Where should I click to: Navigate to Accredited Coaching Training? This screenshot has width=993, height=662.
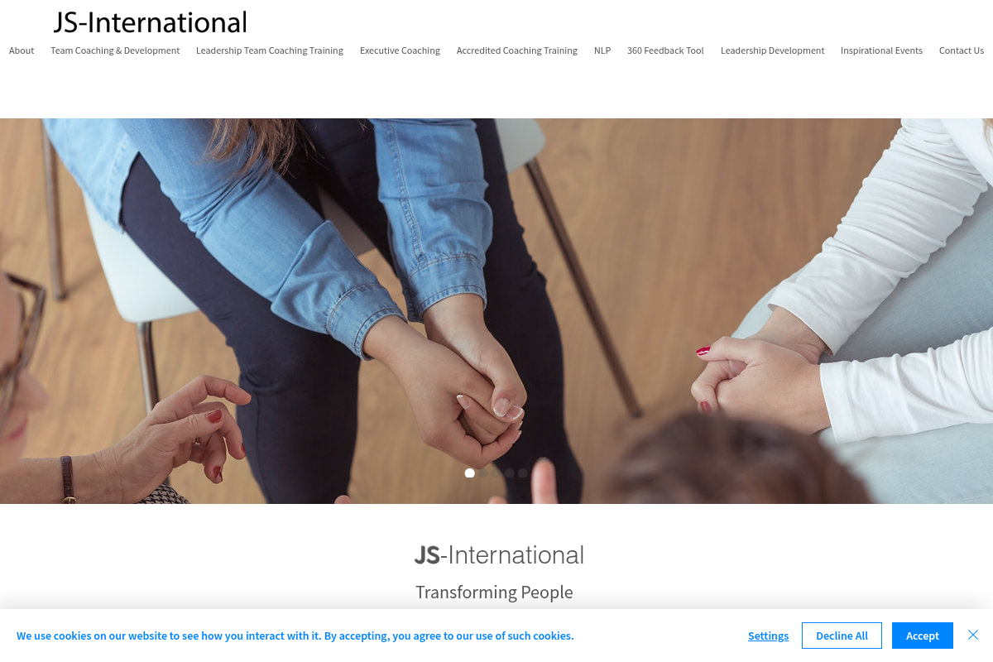pyautogui.click(x=517, y=50)
